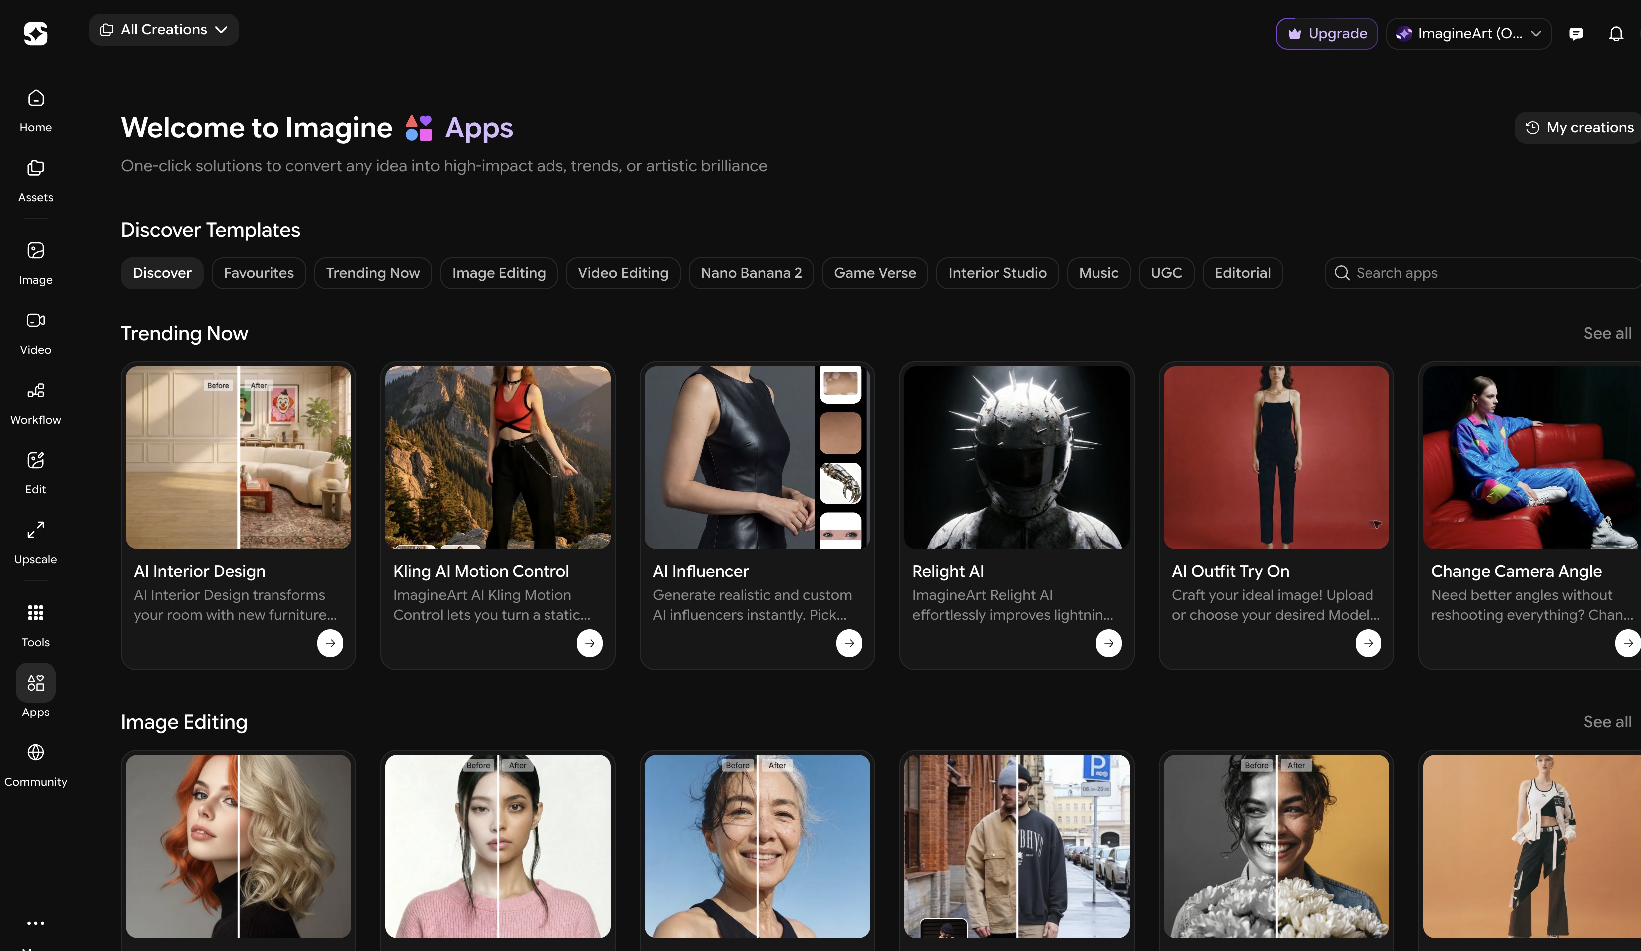Open the Relight AI helmet thumbnail
Image resolution: width=1641 pixels, height=951 pixels.
[x=1017, y=457]
